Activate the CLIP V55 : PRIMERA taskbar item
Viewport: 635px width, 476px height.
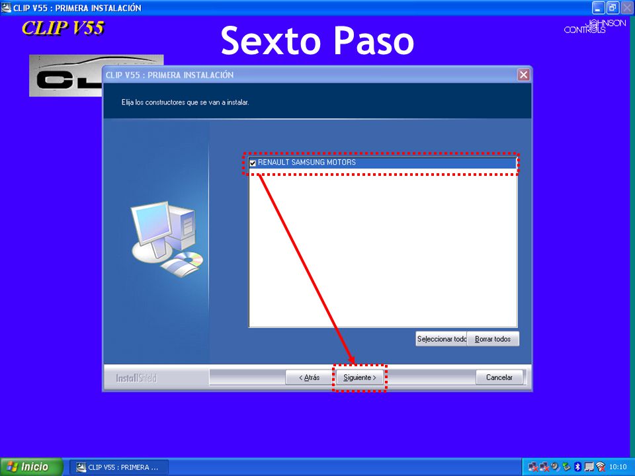pos(118,467)
